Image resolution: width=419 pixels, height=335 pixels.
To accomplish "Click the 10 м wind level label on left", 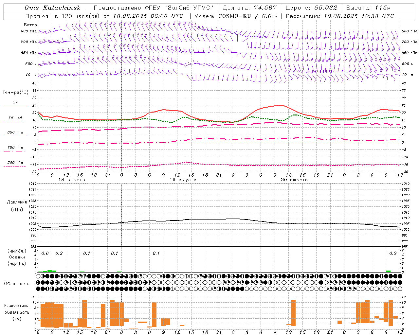I will click(31, 75).
